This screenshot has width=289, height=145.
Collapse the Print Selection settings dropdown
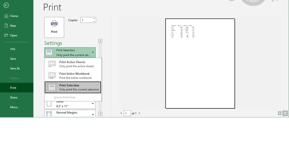click(x=70, y=52)
